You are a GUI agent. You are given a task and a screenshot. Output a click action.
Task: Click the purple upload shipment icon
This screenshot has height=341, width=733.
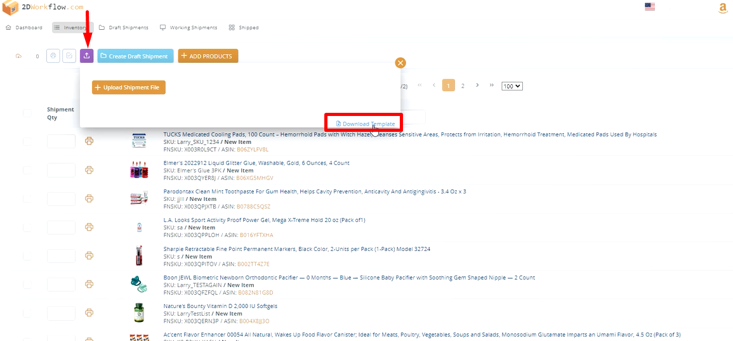[x=87, y=56]
